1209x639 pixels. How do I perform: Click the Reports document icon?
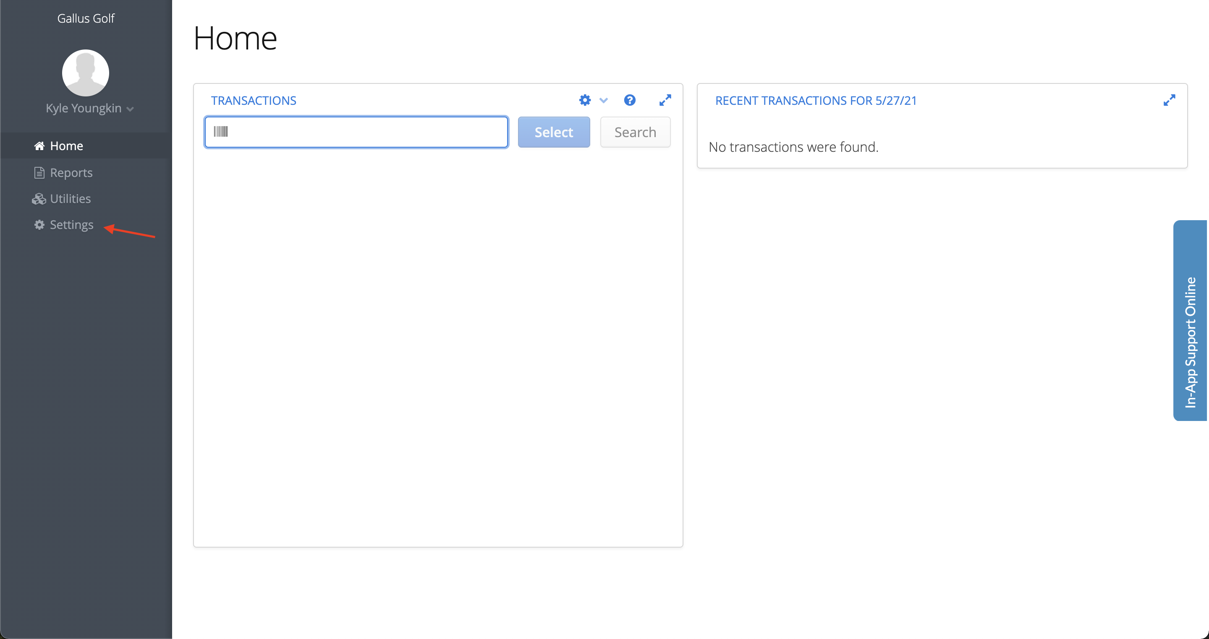tap(39, 172)
